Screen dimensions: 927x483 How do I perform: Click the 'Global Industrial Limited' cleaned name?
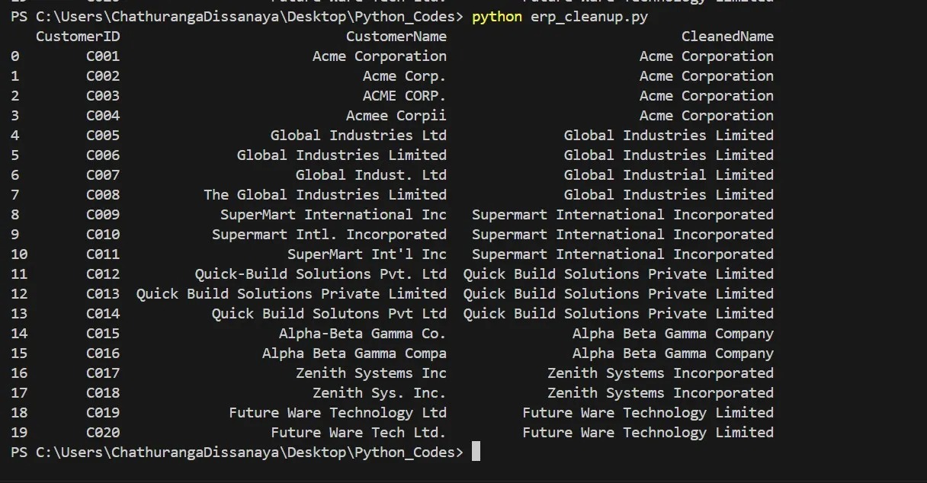(x=669, y=175)
